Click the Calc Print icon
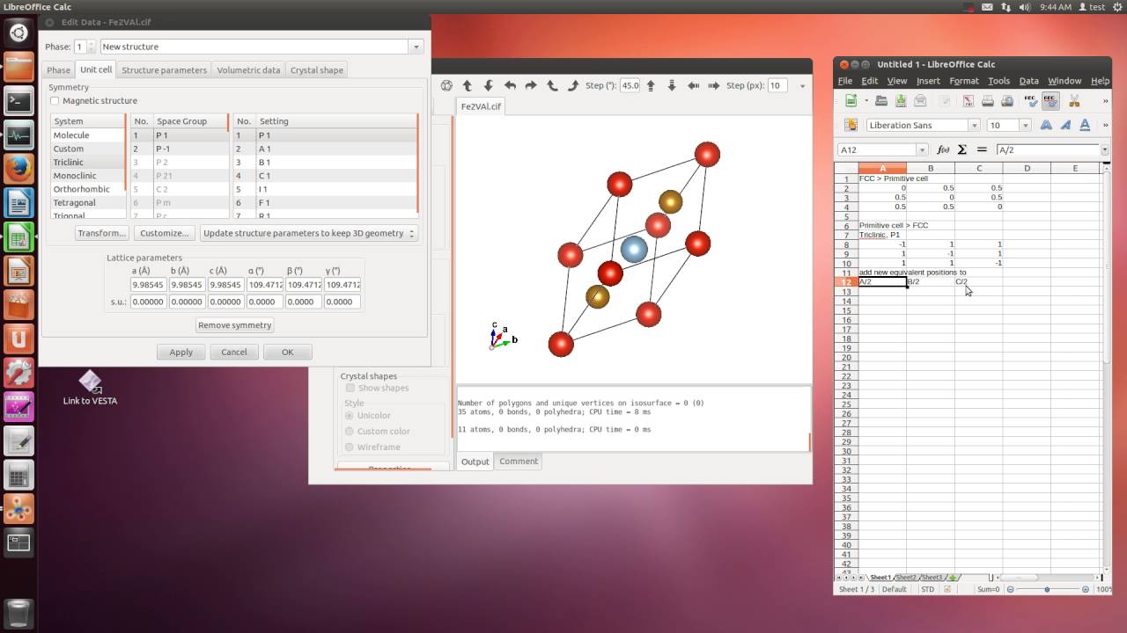Image resolution: width=1127 pixels, height=633 pixels. (987, 101)
